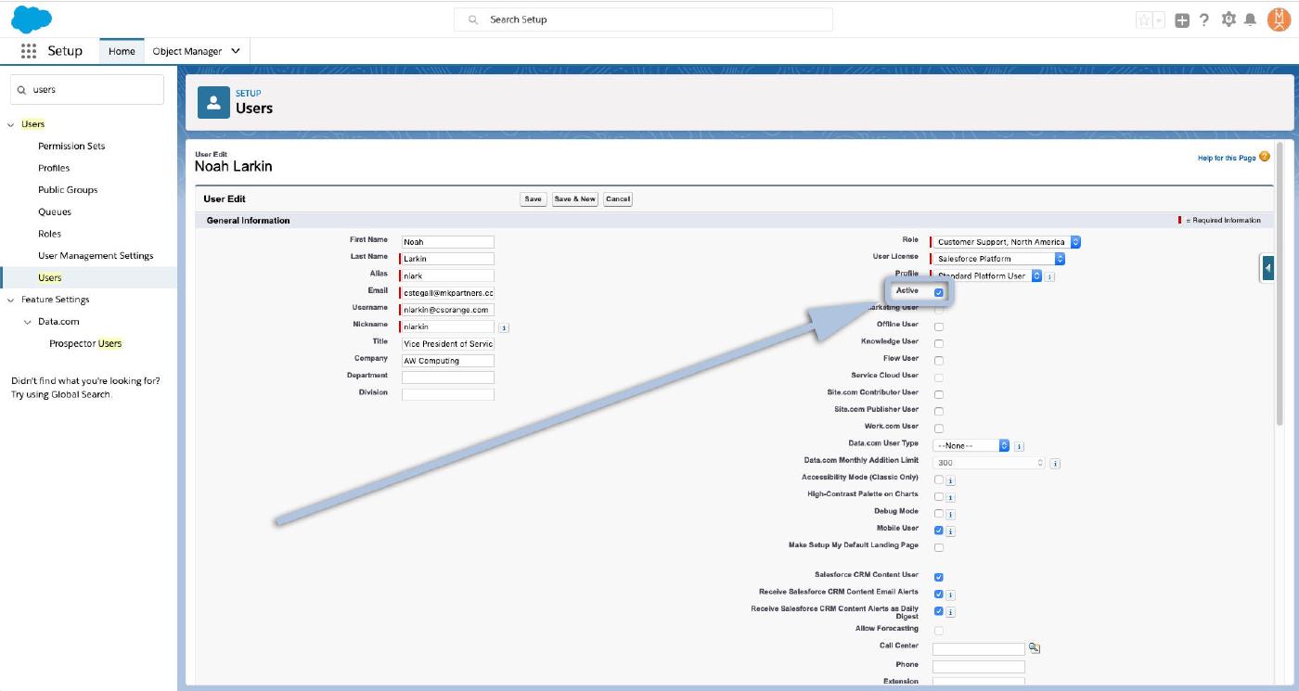This screenshot has width=1299, height=691.
Task: Click the Call Center lookup icon
Action: (x=1035, y=648)
